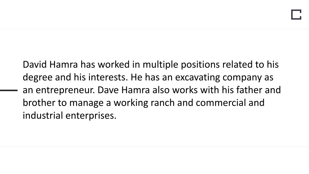
Task: Click the word "positions" in first line
Action: (x=200, y=65)
